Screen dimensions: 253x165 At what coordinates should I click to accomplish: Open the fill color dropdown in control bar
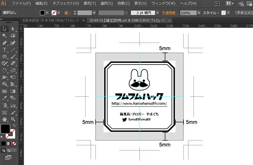point(47,13)
